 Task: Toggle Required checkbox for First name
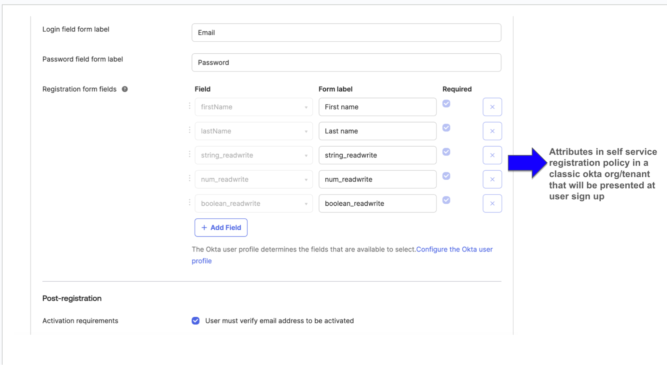point(446,104)
